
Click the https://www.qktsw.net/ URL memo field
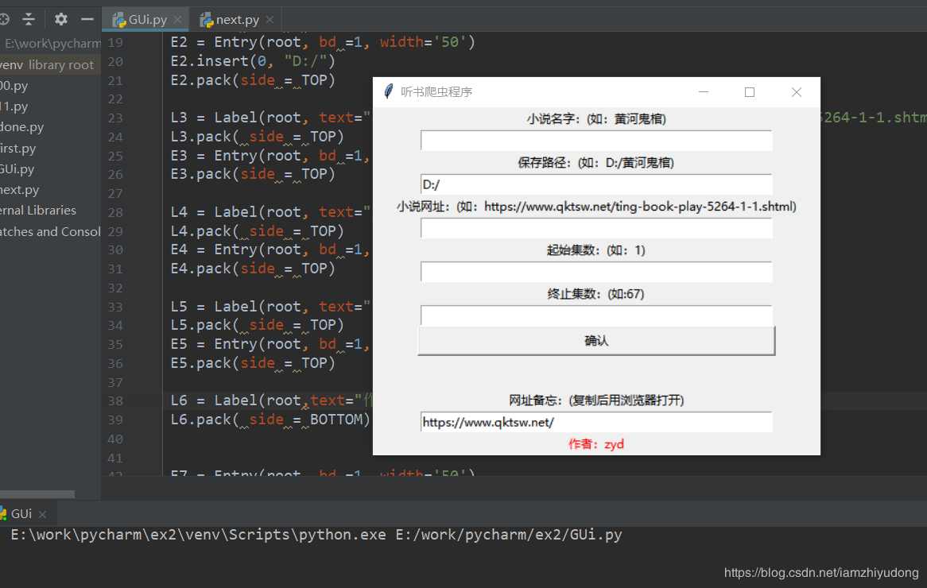(596, 422)
